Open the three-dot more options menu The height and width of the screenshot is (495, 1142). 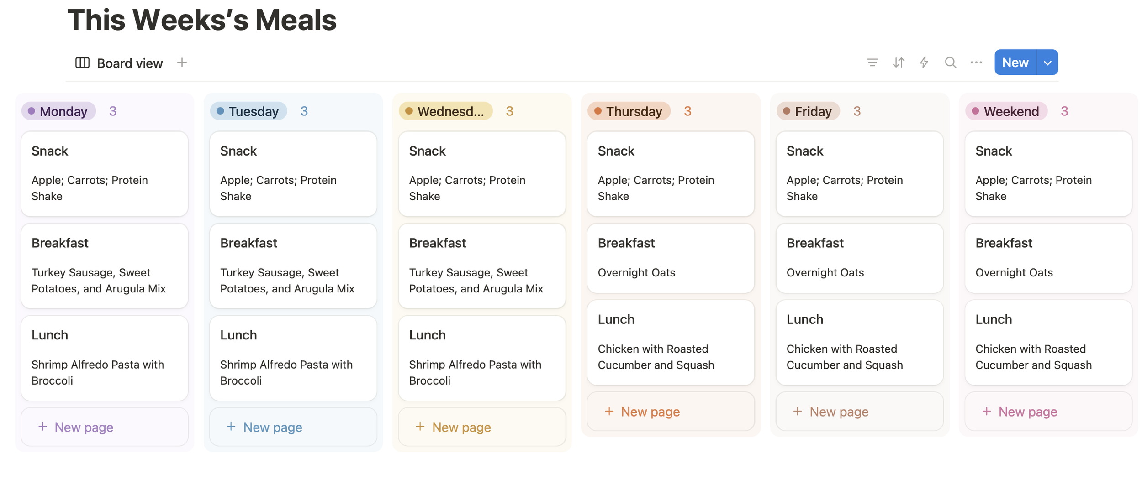976,63
